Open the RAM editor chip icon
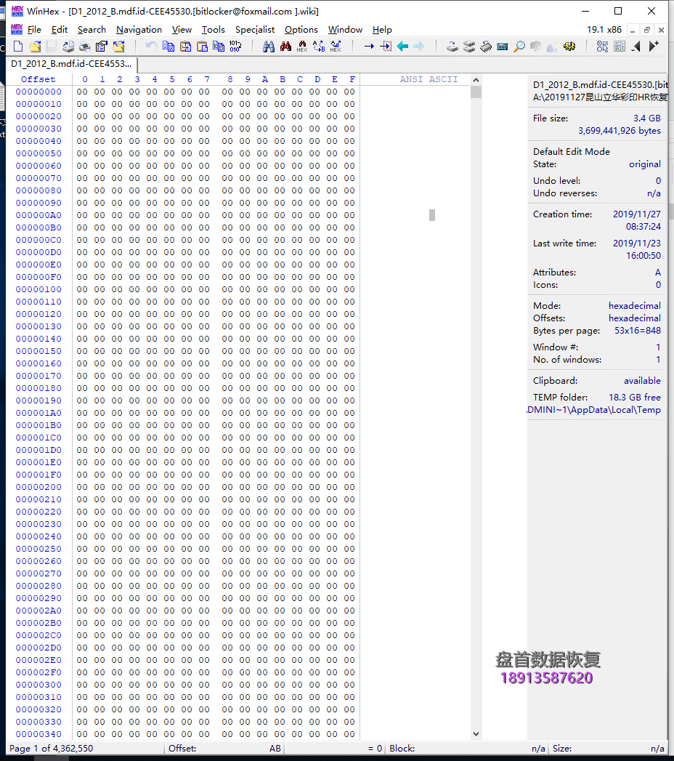This screenshot has width=674, height=761. point(486,47)
